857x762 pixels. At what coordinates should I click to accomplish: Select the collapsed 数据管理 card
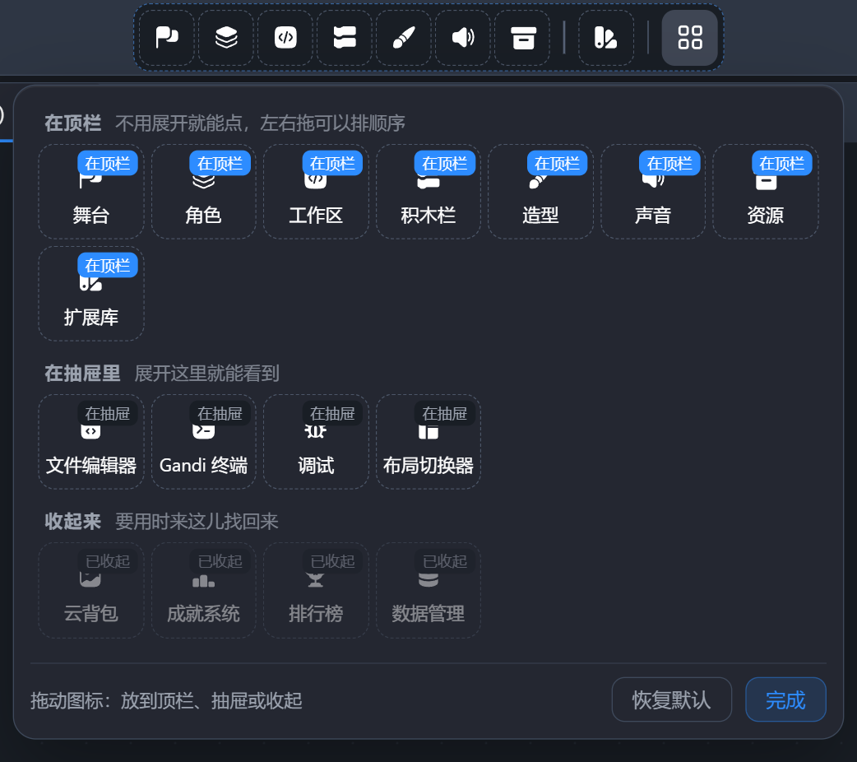428,590
